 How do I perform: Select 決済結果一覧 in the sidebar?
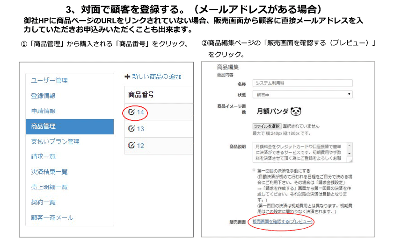tap(49, 172)
